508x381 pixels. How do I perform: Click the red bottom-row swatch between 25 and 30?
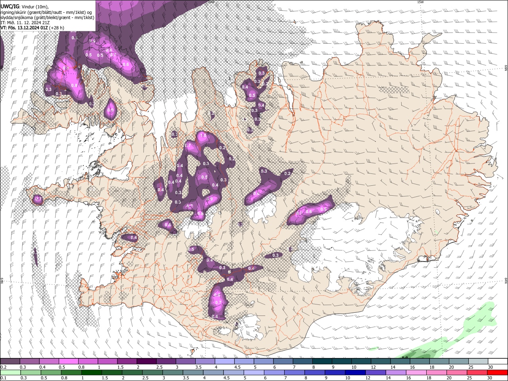click(x=477, y=372)
